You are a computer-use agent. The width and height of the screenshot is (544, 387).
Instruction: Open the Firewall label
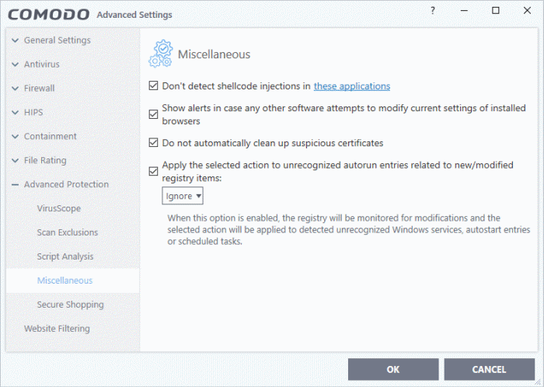(x=39, y=88)
